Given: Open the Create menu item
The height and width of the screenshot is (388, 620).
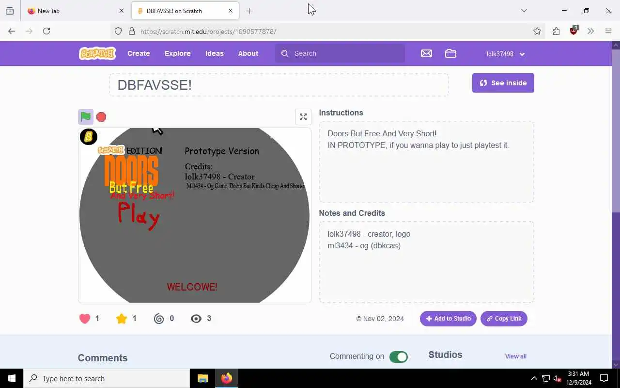Looking at the screenshot, I should coord(139,53).
